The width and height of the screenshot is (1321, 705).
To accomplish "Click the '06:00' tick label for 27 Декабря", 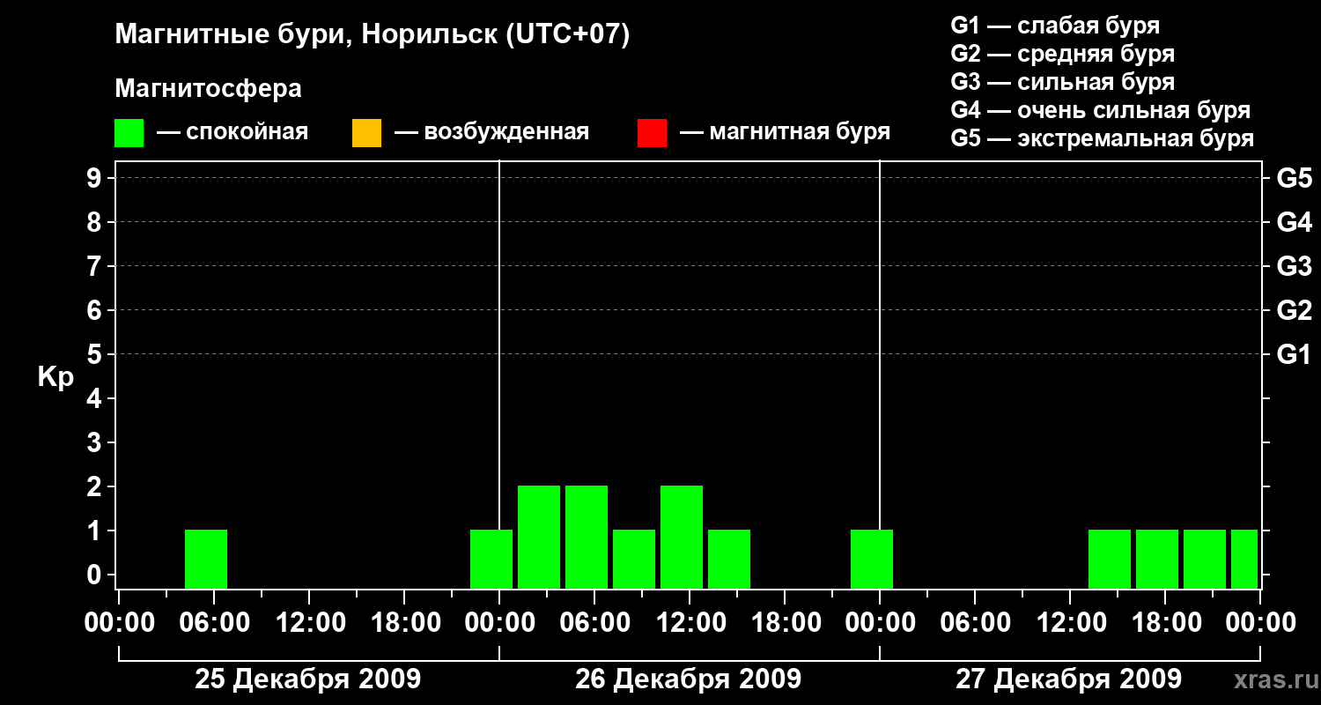I will 975,623.
